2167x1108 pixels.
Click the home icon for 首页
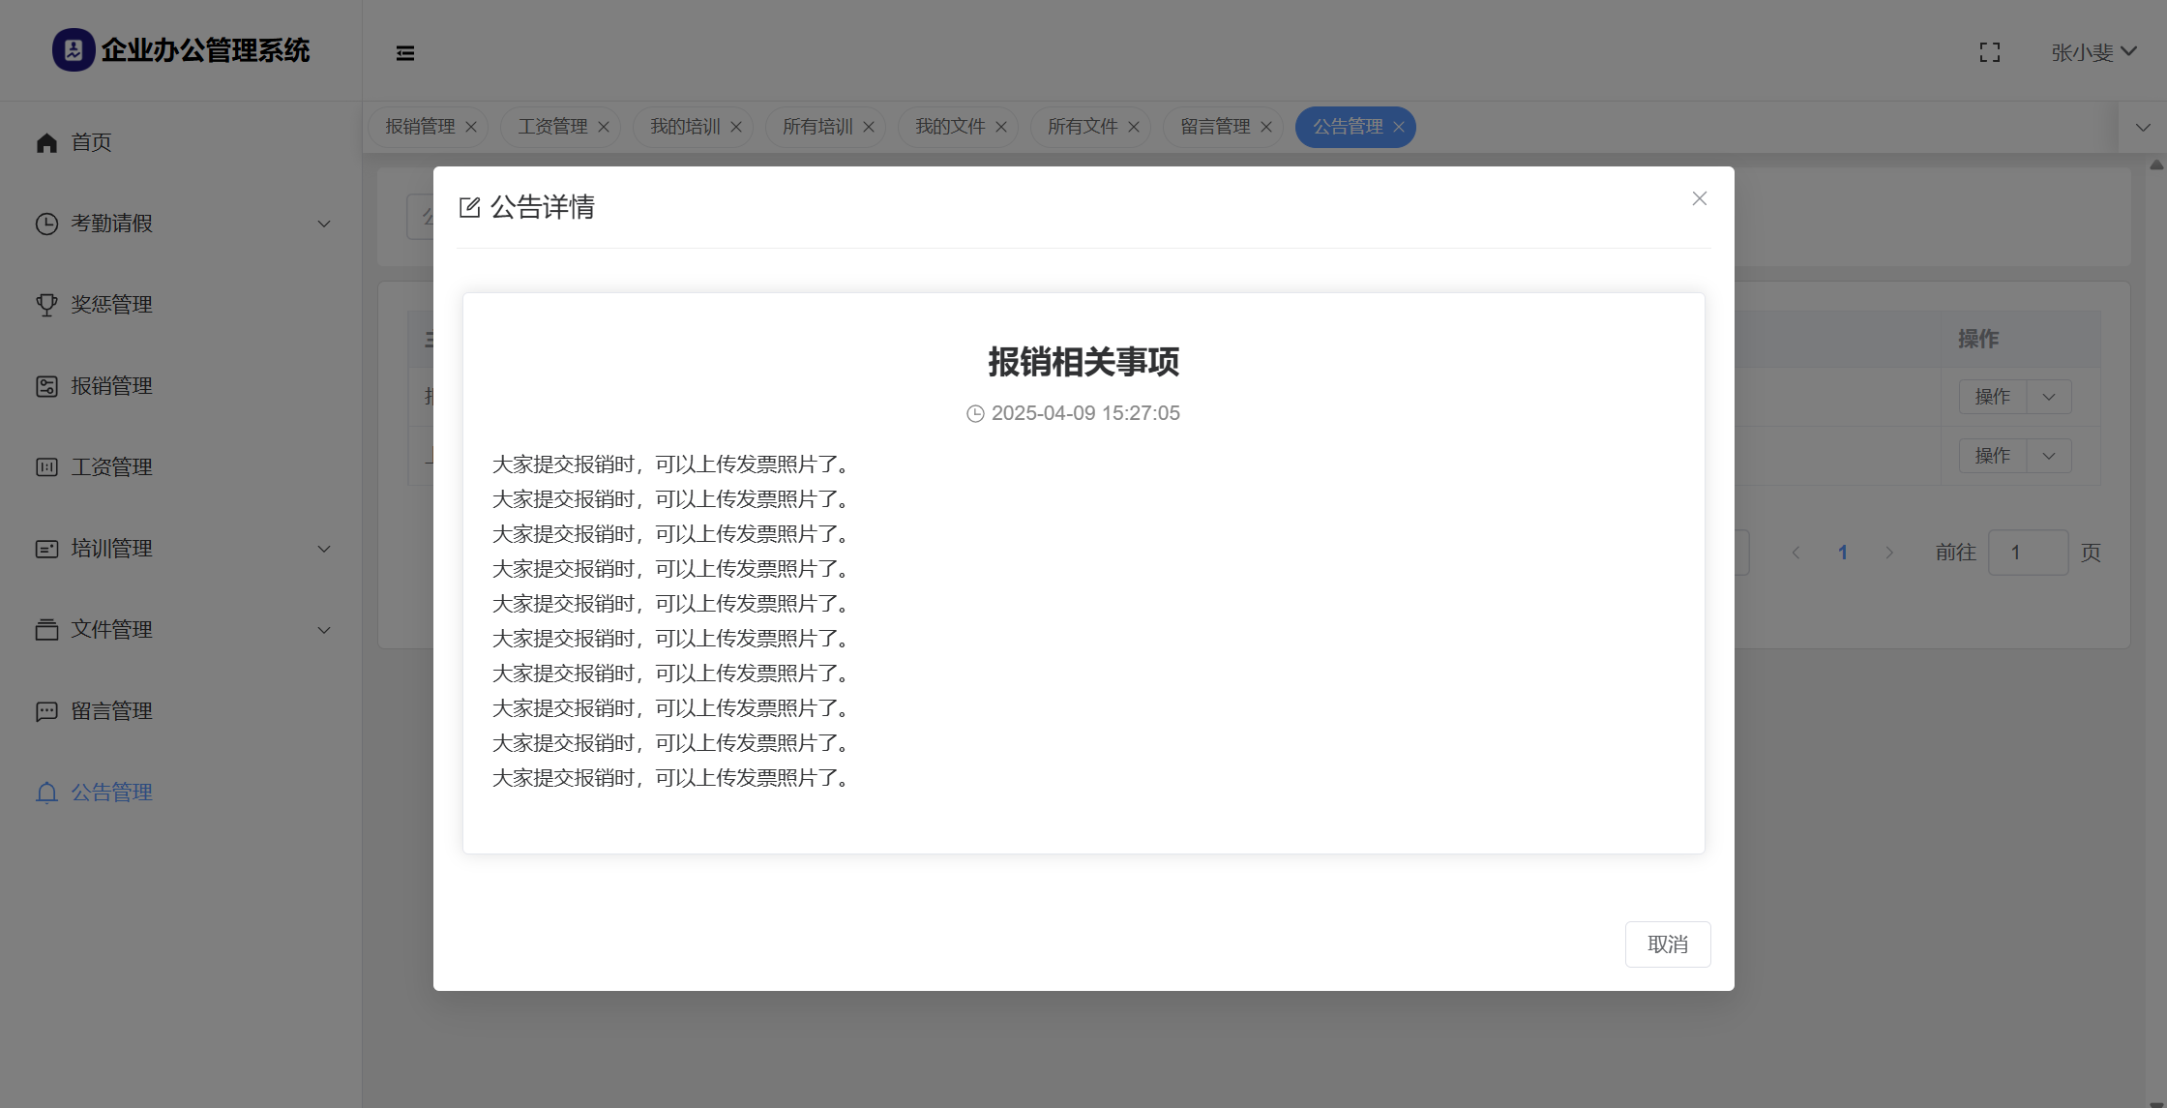(x=46, y=143)
